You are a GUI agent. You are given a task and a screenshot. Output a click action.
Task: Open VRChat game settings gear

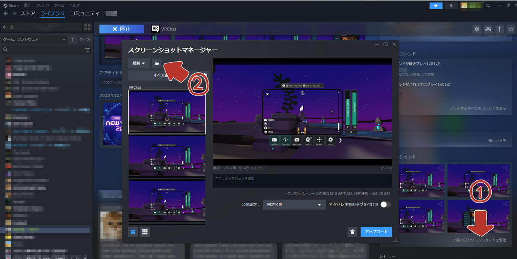pos(477,29)
